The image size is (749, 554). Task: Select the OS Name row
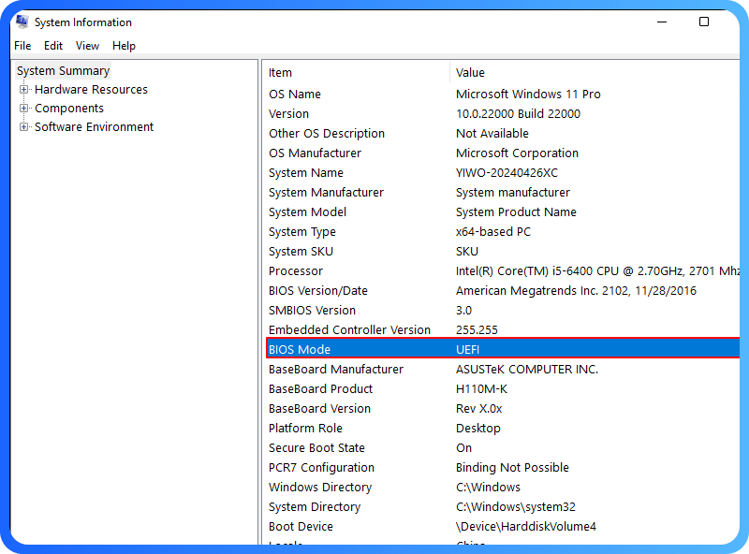(x=503, y=95)
